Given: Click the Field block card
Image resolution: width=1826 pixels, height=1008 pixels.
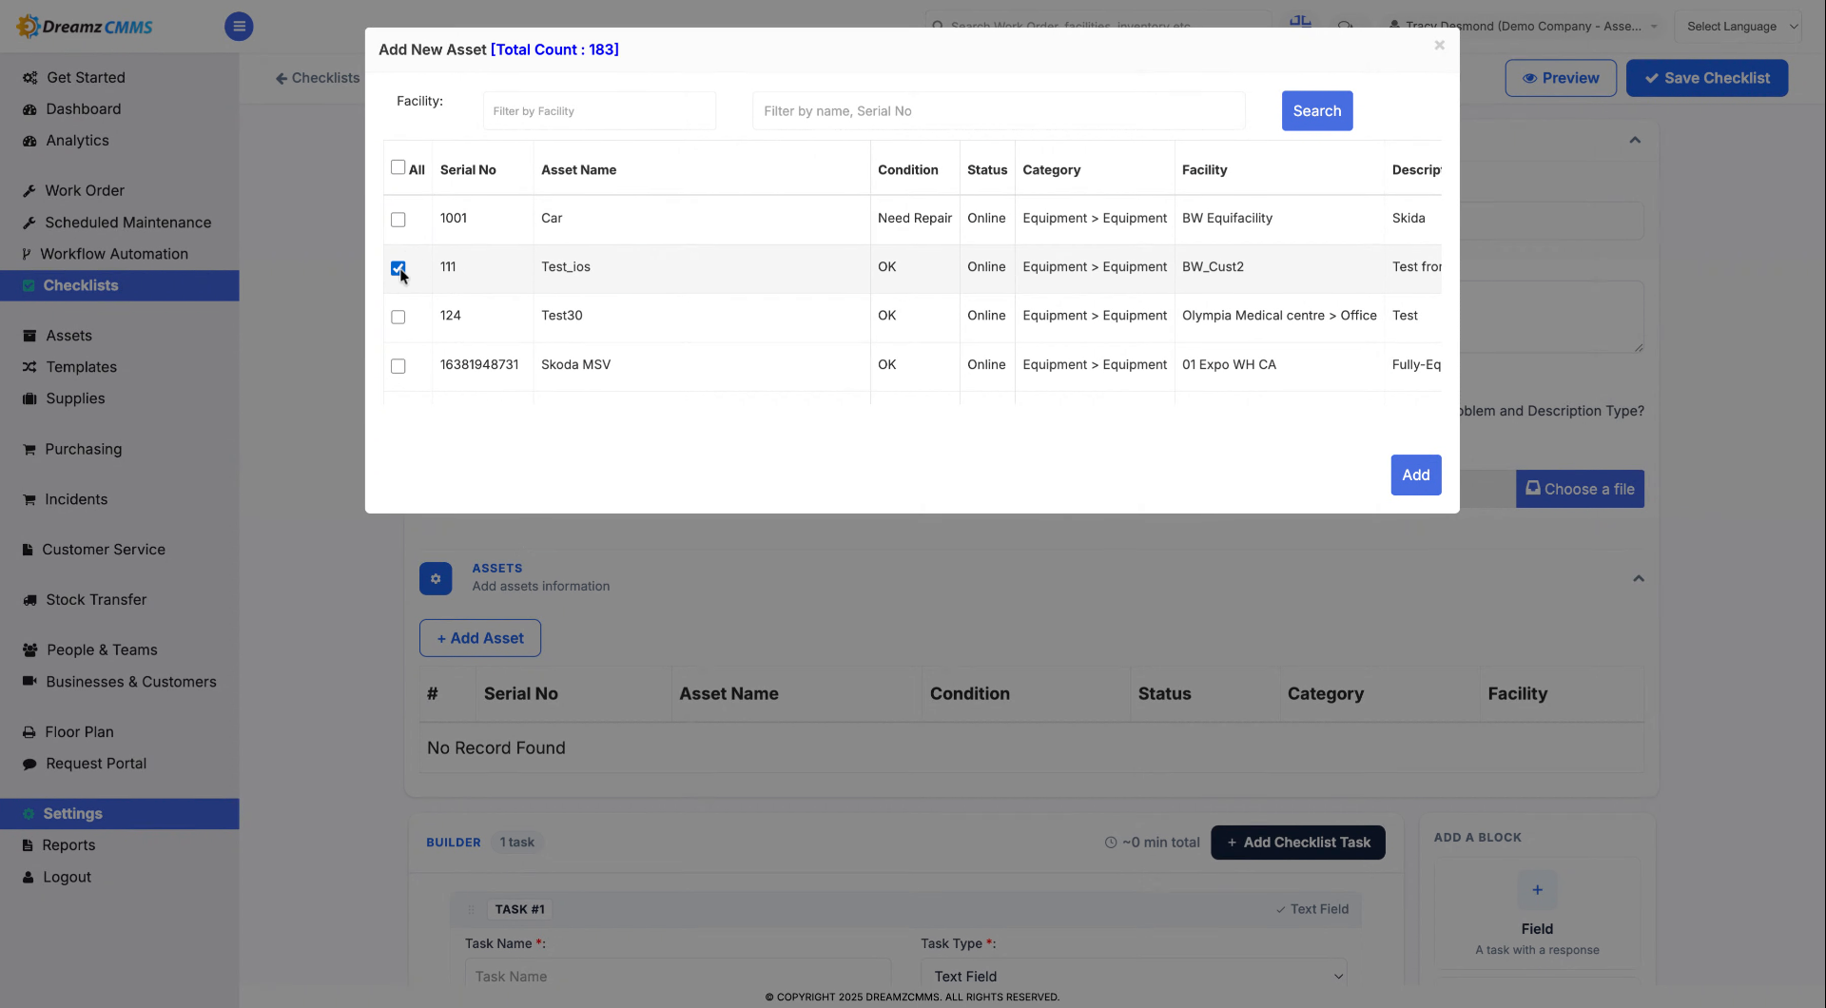Looking at the screenshot, I should (x=1537, y=914).
